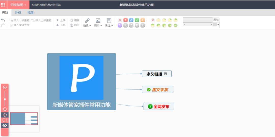The image size is (275, 137).
Task: Zoom in with the plus button
Action: point(5,87)
